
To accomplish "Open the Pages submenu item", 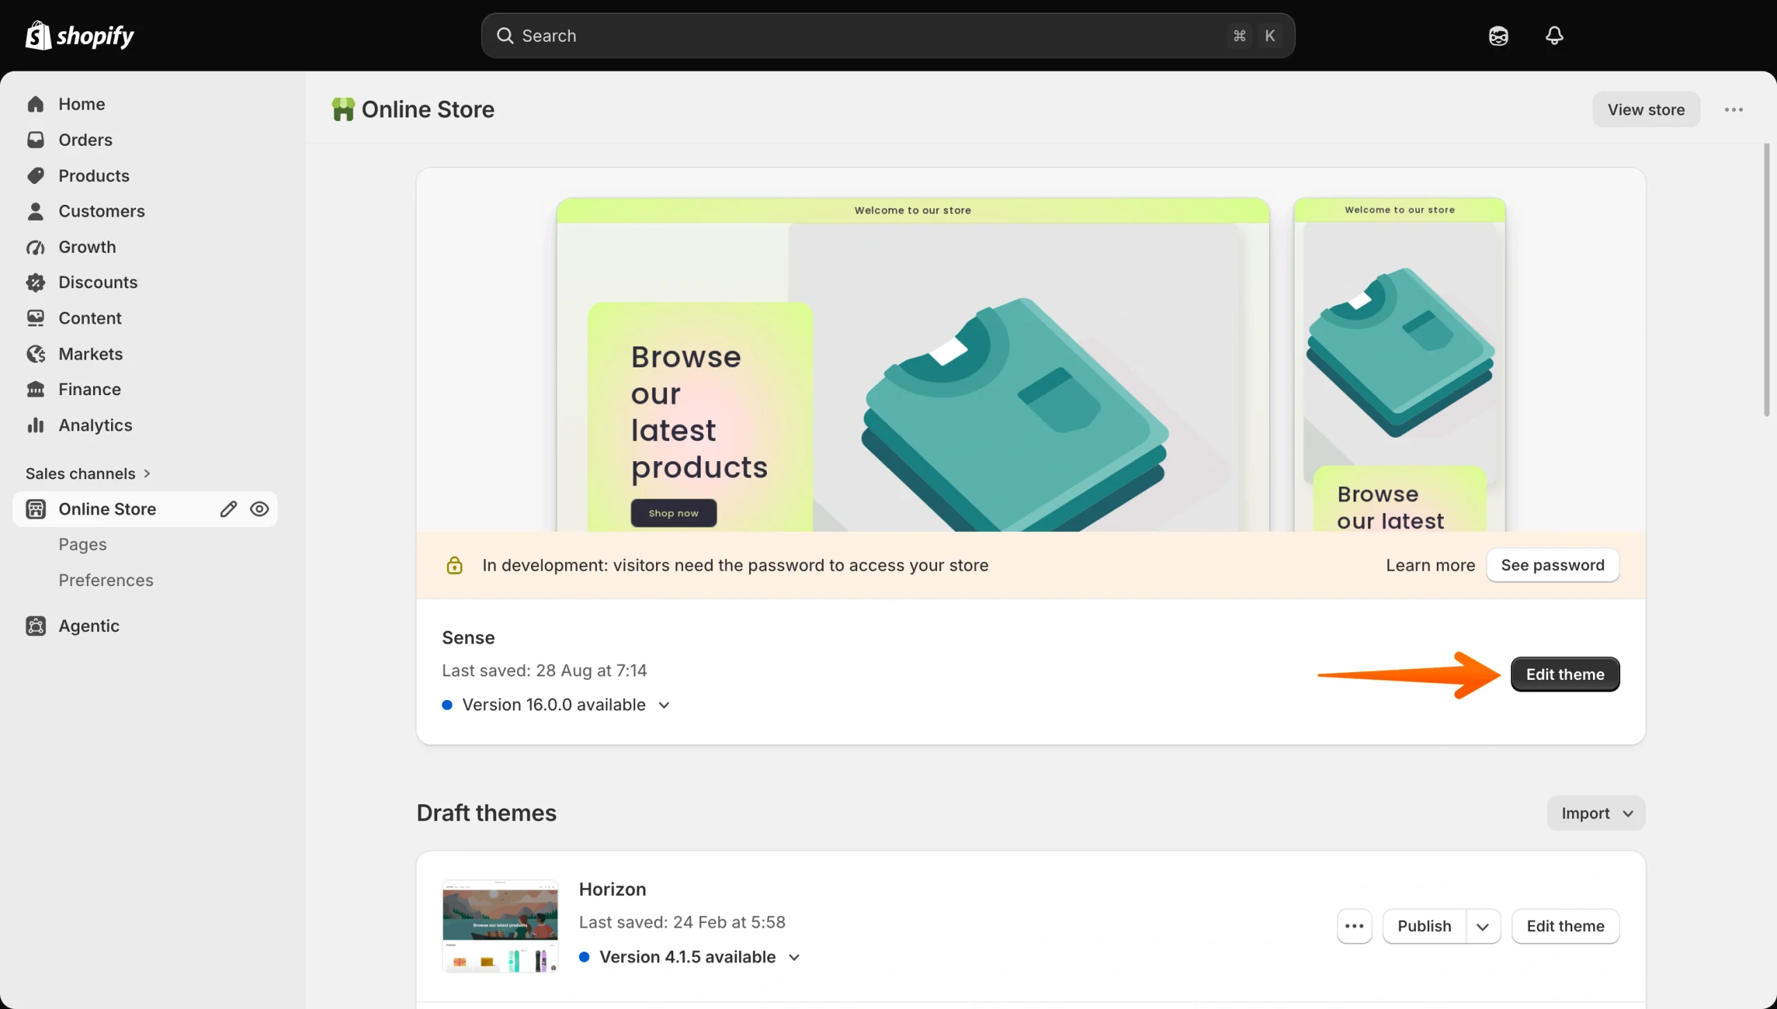I will pyautogui.click(x=83, y=544).
